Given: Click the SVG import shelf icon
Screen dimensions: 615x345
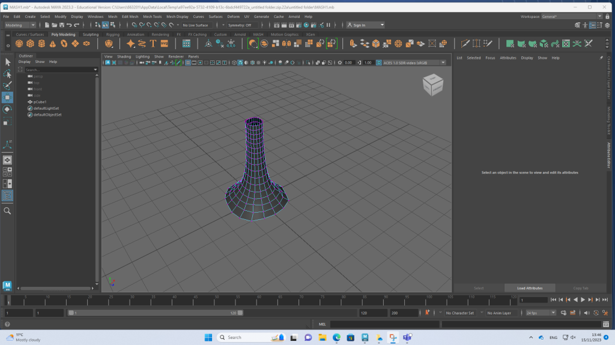Looking at the screenshot, I should (165, 44).
